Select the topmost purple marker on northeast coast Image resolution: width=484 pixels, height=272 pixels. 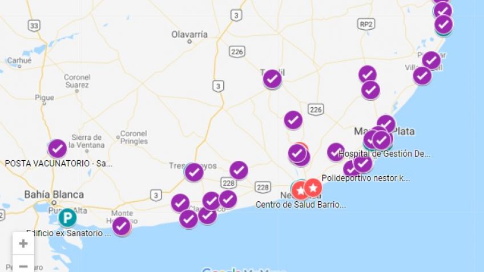pyautogui.click(x=443, y=10)
